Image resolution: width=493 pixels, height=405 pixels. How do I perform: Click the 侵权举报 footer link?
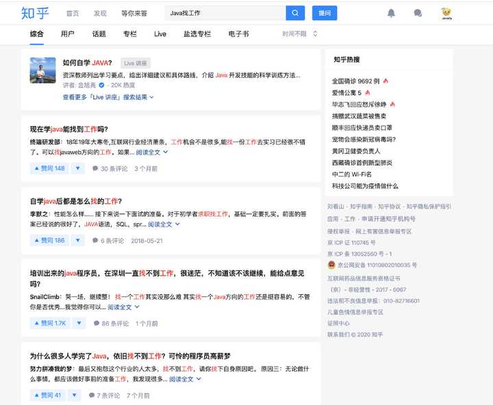click(338, 231)
